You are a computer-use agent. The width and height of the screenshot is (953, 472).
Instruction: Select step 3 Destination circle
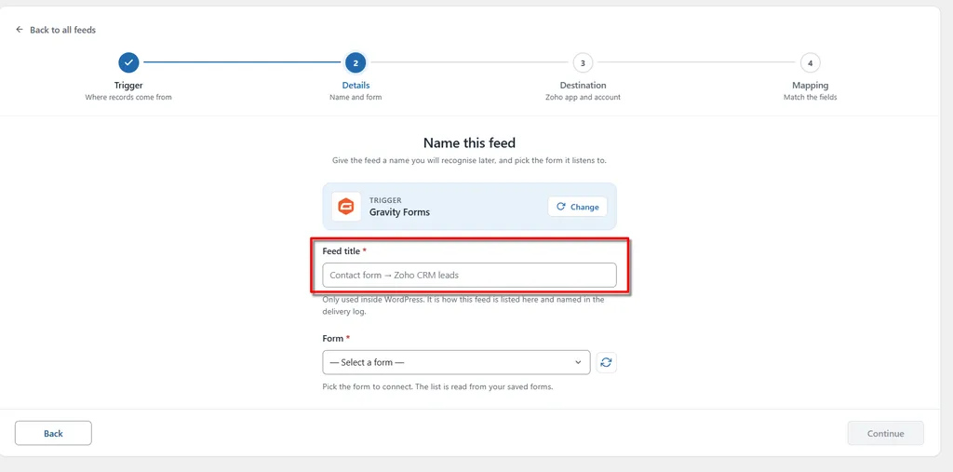(583, 62)
